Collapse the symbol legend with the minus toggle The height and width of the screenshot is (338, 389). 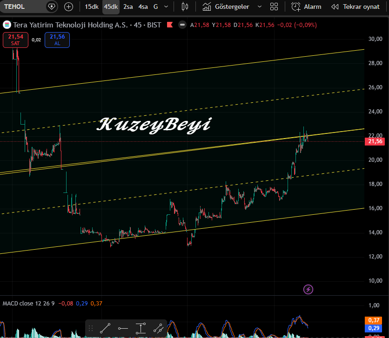182,25
